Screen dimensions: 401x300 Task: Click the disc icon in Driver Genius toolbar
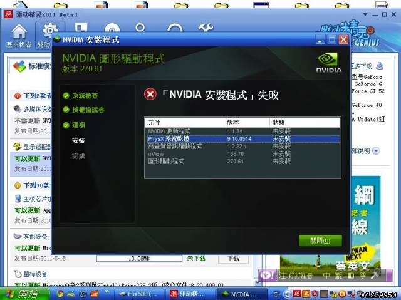(x=112, y=28)
